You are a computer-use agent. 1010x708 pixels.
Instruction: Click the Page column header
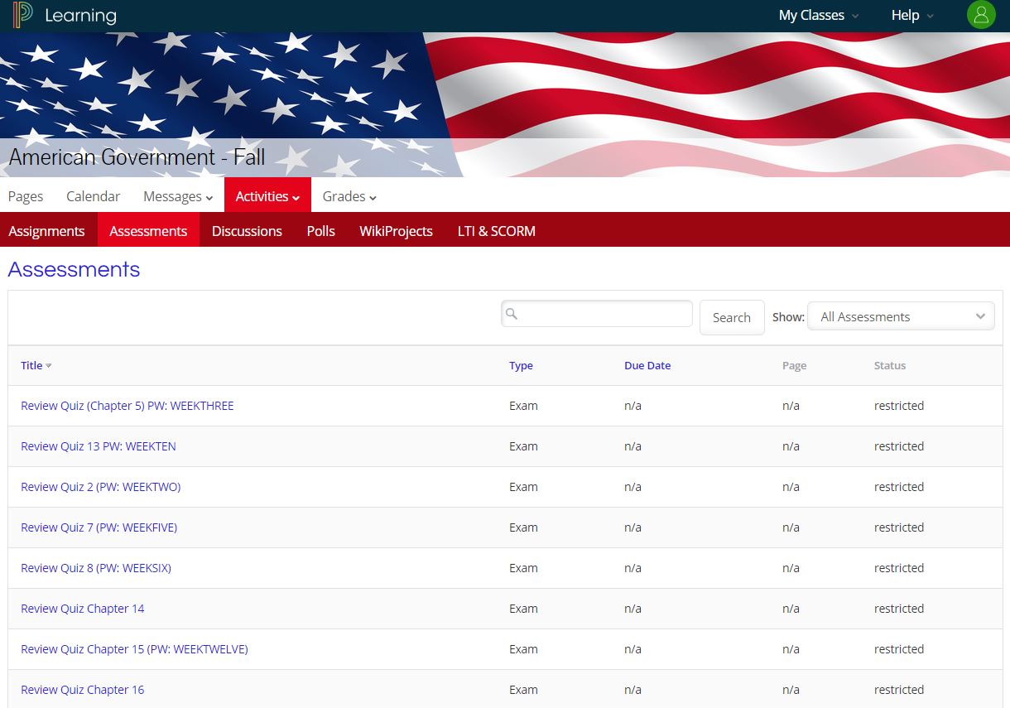[794, 365]
